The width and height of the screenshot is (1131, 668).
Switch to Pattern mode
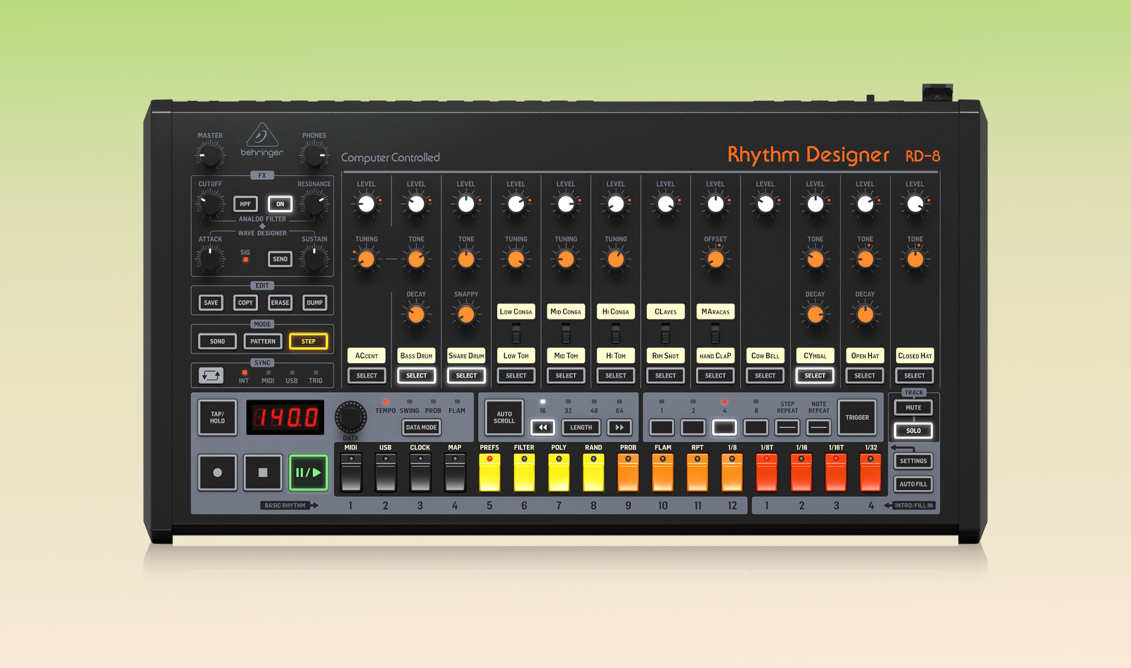pyautogui.click(x=263, y=341)
